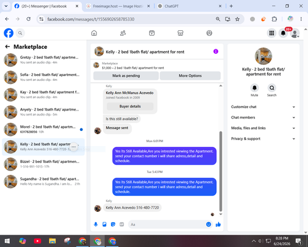The image size is (308, 247).
Task: Open the Windows Start menu
Action: pyautogui.click(x=7, y=241)
